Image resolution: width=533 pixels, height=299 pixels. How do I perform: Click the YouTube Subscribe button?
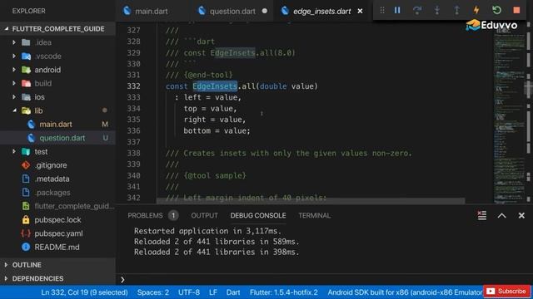click(x=507, y=292)
